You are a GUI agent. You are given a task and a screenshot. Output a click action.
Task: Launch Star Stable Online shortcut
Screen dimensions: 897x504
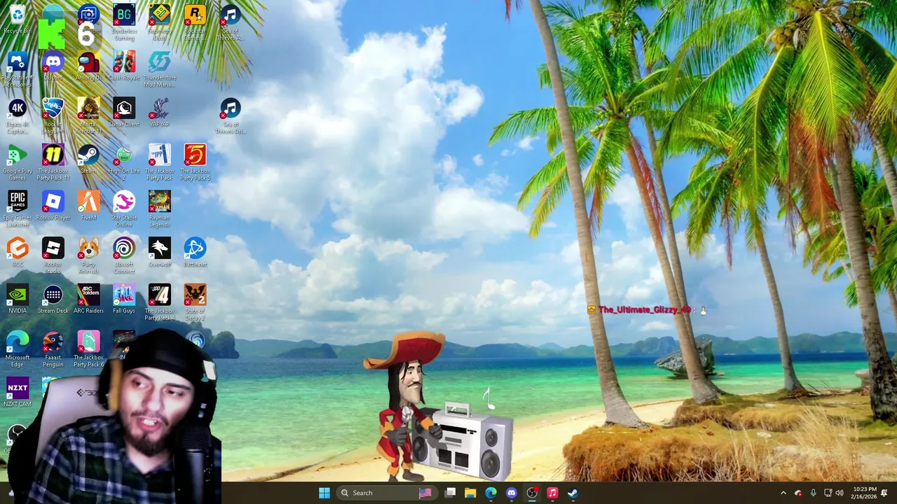point(124,210)
